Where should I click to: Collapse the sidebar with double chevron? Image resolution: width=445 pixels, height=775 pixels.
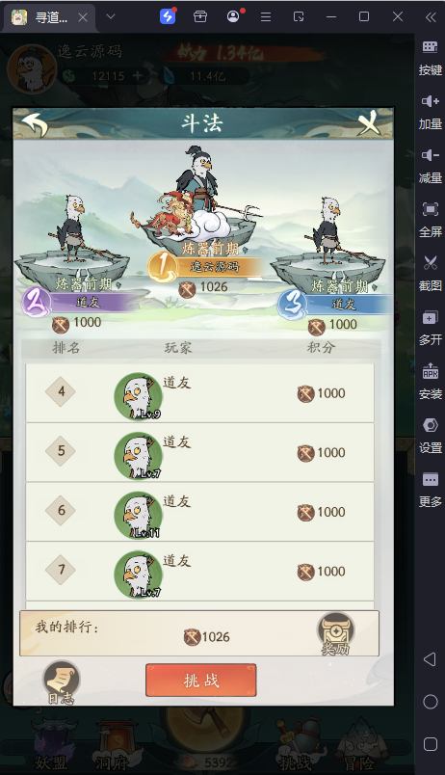click(x=431, y=17)
